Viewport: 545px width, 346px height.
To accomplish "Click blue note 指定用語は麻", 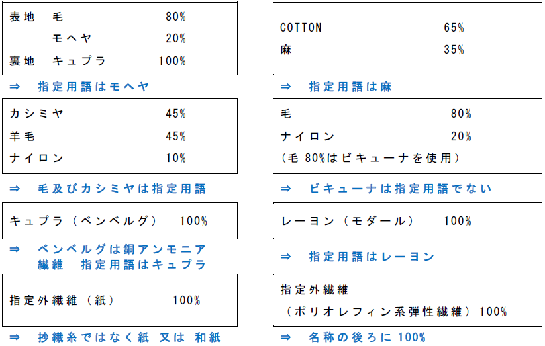I will coord(350,87).
